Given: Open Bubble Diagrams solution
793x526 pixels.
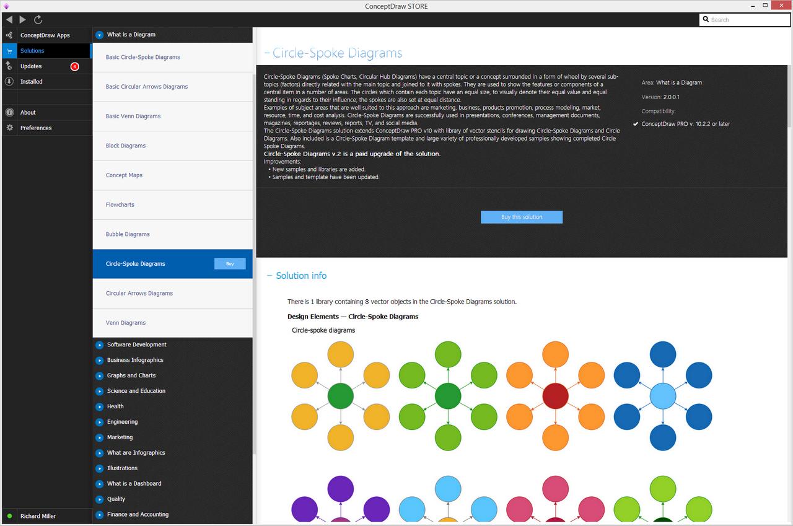Looking at the screenshot, I should click(173, 234).
